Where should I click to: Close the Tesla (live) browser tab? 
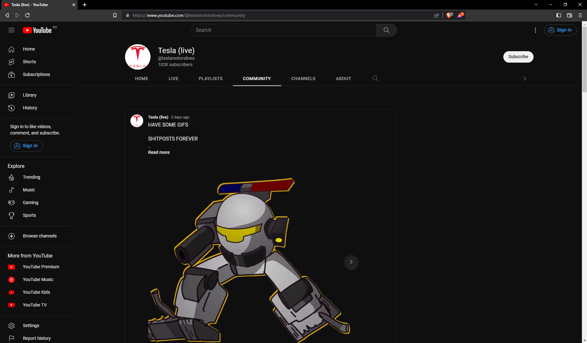point(74,5)
